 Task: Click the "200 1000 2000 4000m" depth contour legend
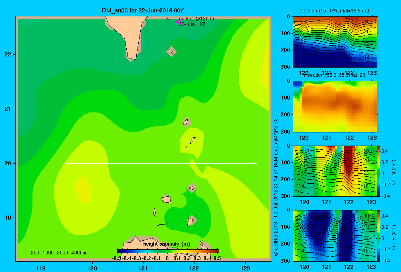[58, 253]
